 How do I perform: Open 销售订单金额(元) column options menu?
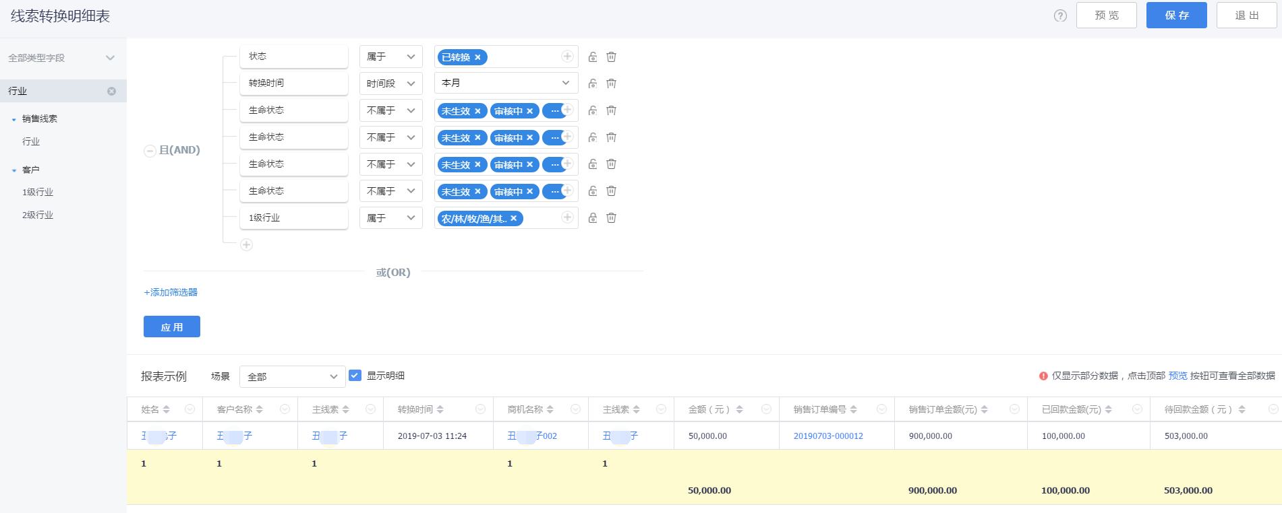coord(1015,409)
